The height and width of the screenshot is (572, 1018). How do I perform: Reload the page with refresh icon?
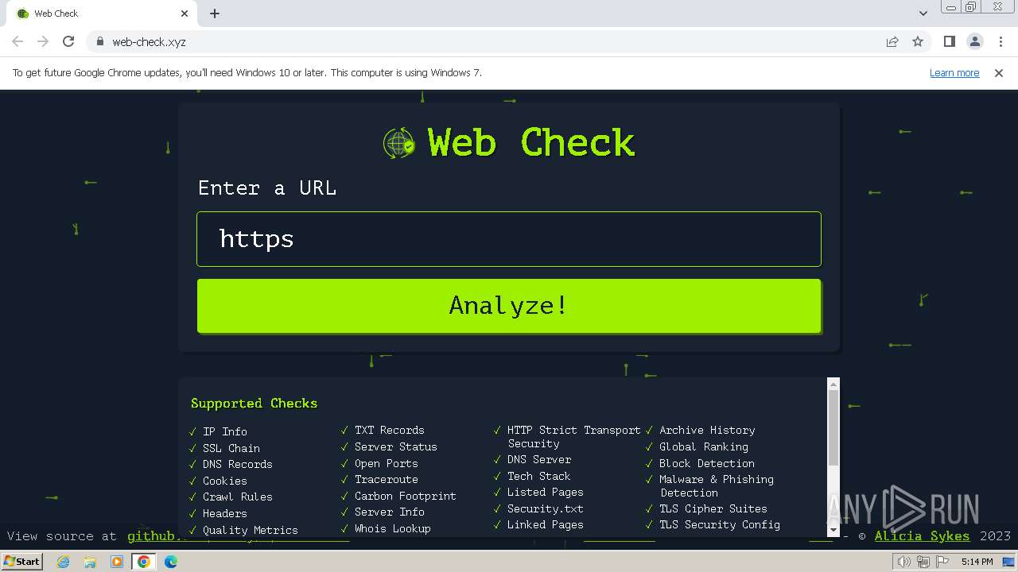[68, 41]
